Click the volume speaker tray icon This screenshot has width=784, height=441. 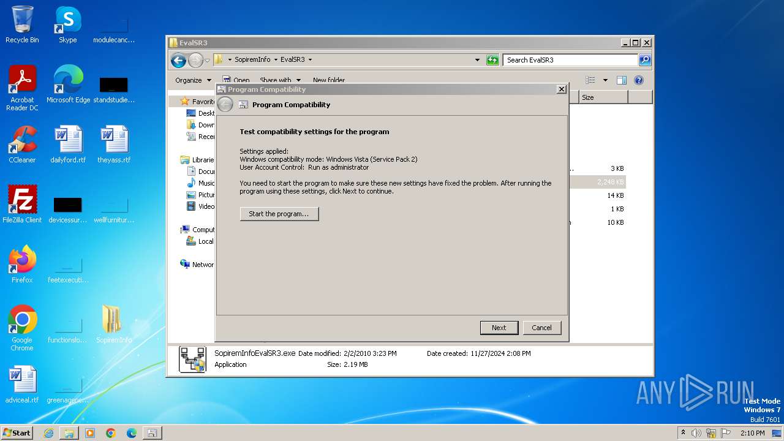pos(696,433)
